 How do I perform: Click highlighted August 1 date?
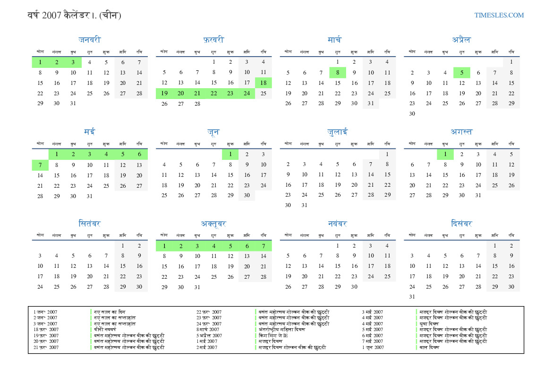click(445, 154)
